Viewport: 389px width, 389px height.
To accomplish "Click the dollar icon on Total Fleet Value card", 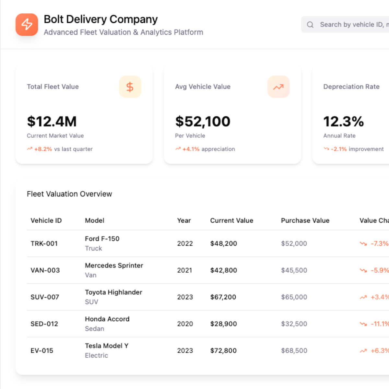I will (x=130, y=87).
